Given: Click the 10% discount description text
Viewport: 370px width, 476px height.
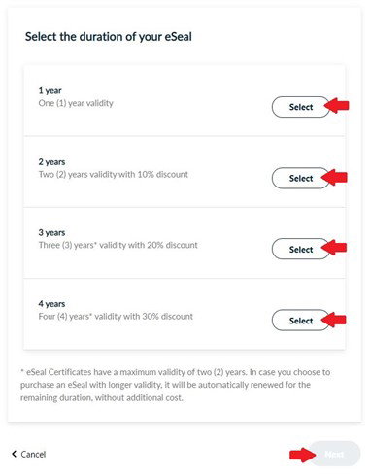Looking at the screenshot, I should (114, 175).
